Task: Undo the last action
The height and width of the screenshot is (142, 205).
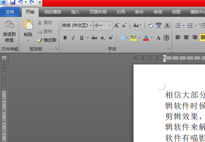Action: (20, 2)
